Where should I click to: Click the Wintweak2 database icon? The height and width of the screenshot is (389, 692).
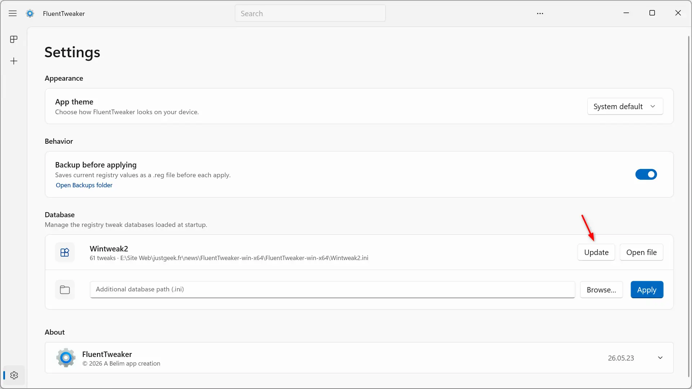(65, 252)
